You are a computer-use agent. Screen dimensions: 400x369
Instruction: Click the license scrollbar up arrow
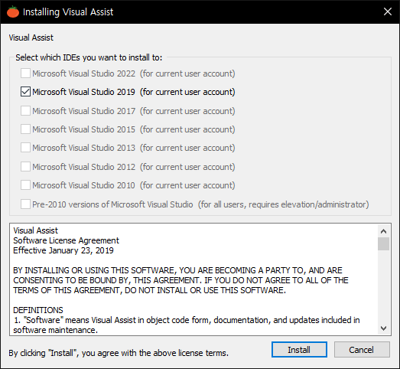(x=383, y=231)
